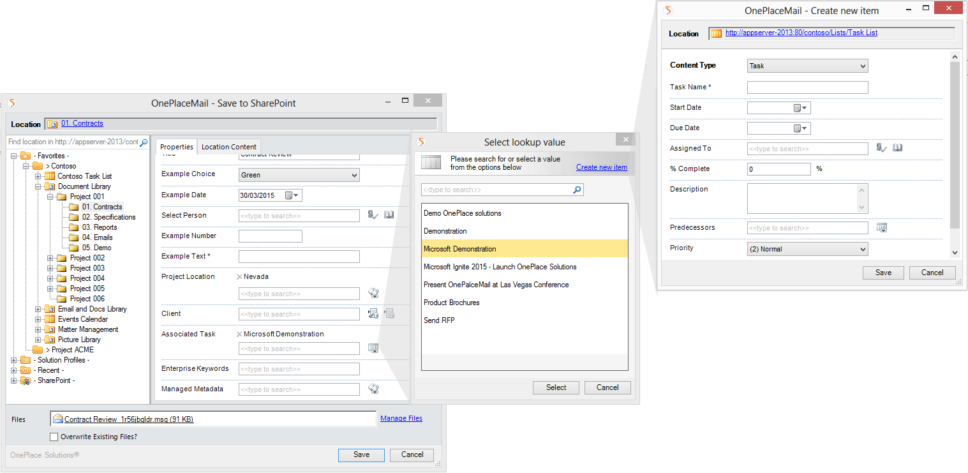Open Priority dropdown set to (2) Normal
The image size is (968, 473).
(x=807, y=249)
